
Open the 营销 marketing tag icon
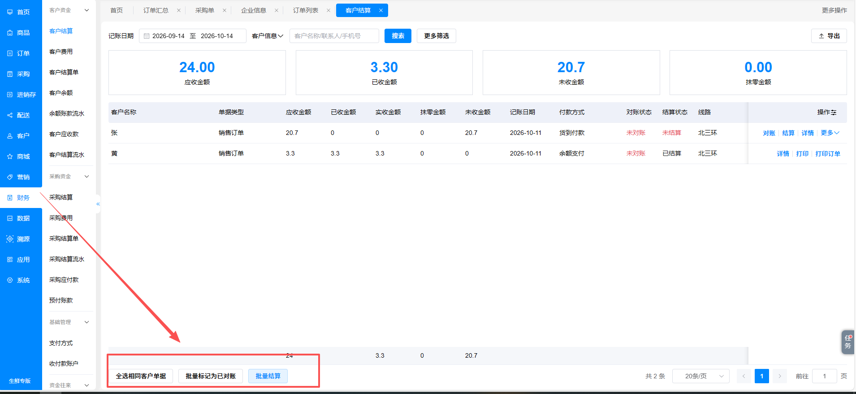point(10,177)
